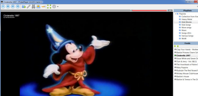Viewport: 198px width, 96px height.
Task: Open search with the binoculars icon
Action: click(x=34, y=7)
